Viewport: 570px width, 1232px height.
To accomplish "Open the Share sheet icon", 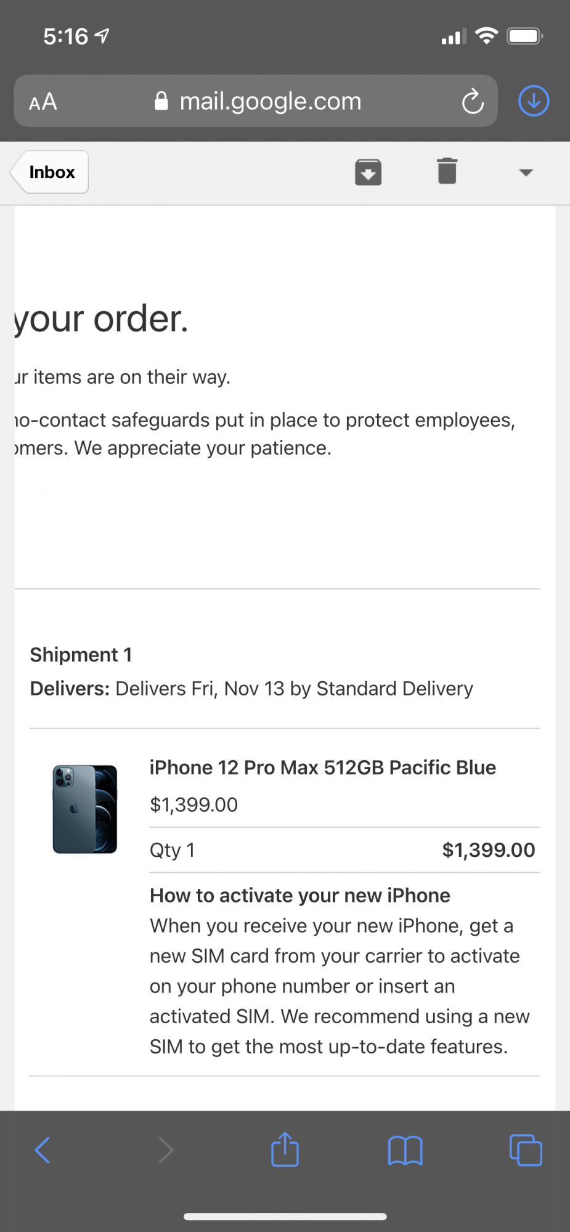I will (285, 1149).
